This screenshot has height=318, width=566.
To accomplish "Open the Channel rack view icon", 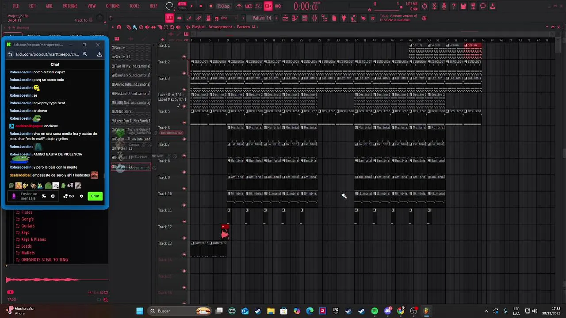I will click(305, 18).
